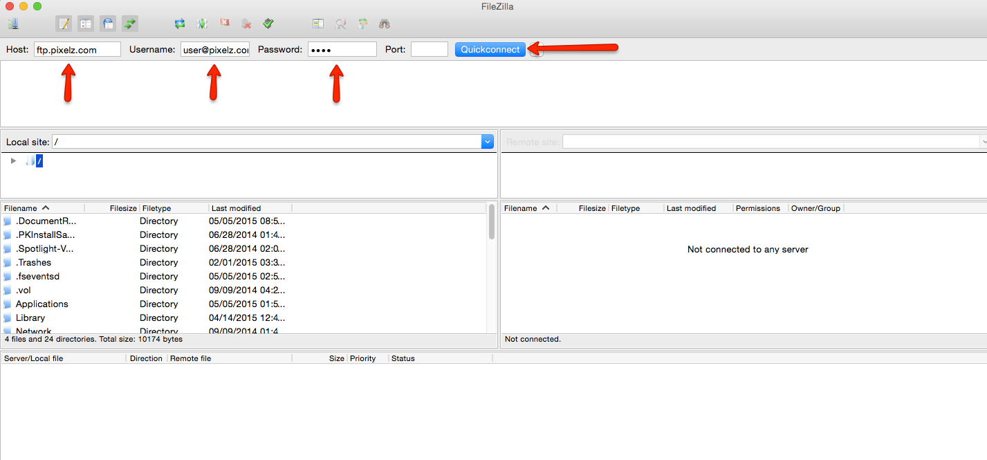The width and height of the screenshot is (987, 460).
Task: Sort remote files by Filesize column
Action: pyautogui.click(x=582, y=208)
